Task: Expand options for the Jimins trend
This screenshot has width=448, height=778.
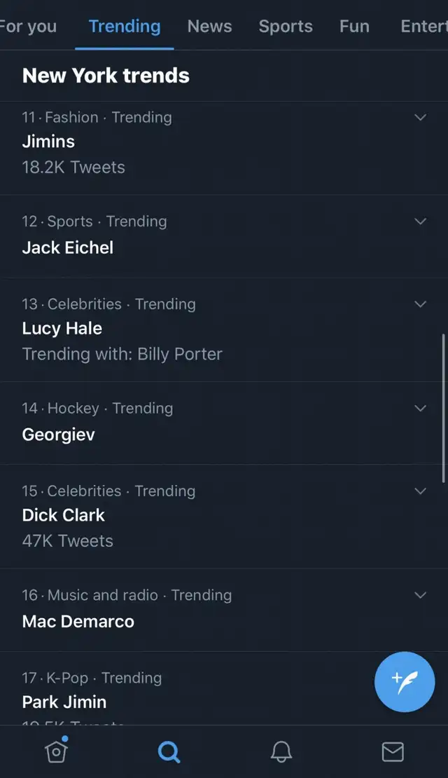Action: [420, 118]
